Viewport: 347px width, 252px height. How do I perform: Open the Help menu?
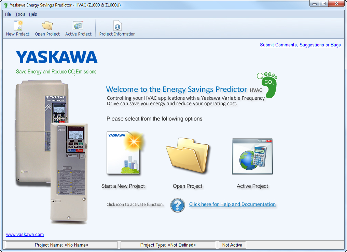pyautogui.click(x=33, y=14)
